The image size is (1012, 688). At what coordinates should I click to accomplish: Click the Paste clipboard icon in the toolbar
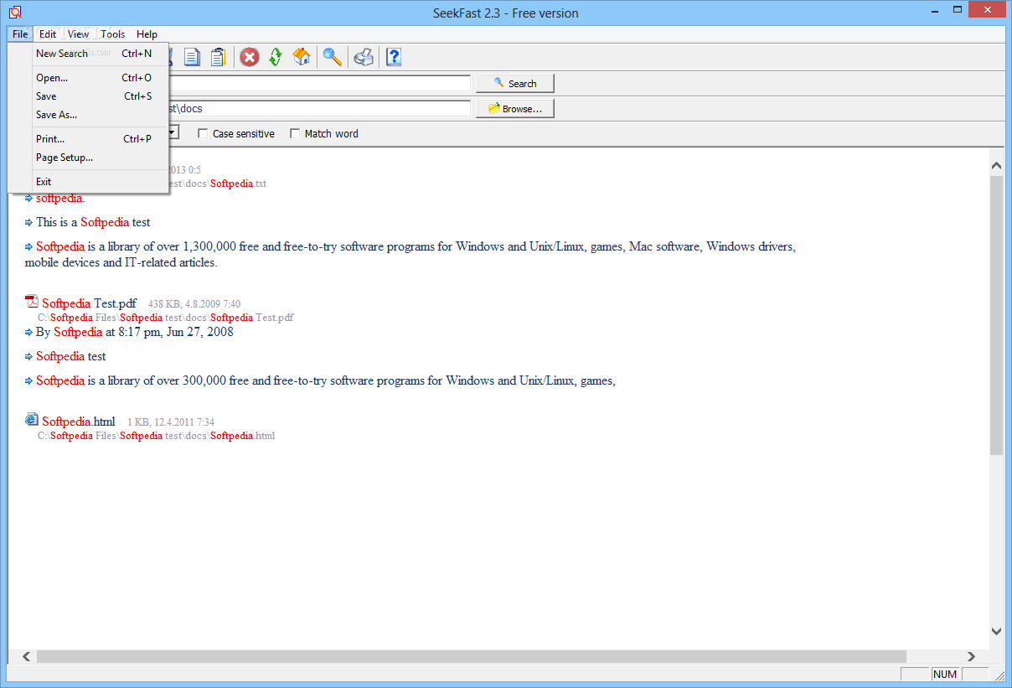tap(218, 57)
